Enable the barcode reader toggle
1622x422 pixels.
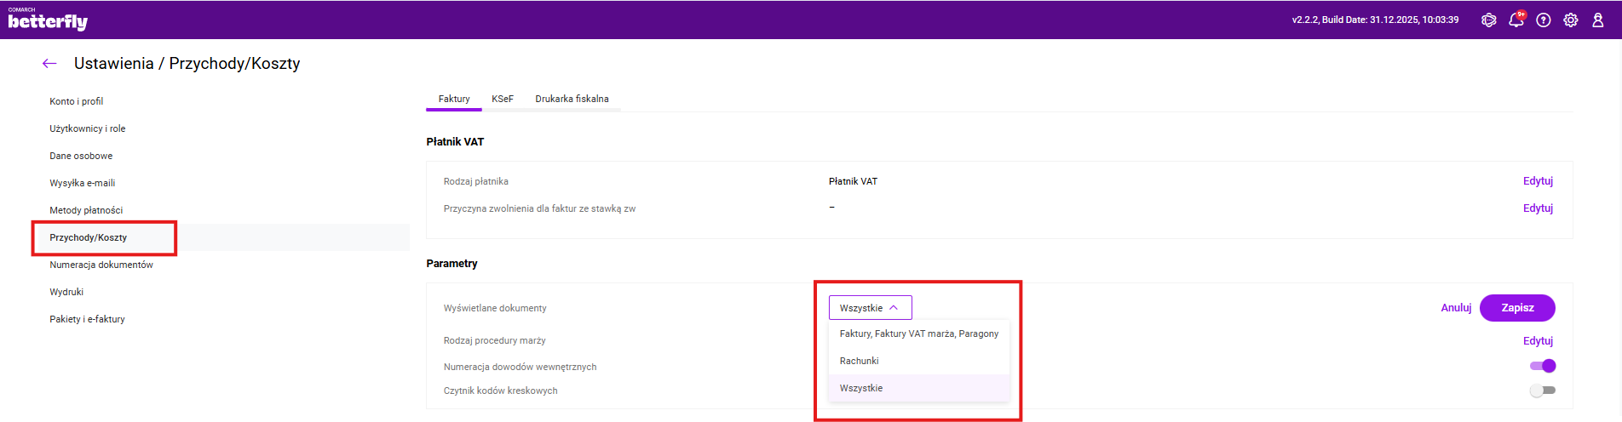(1542, 391)
